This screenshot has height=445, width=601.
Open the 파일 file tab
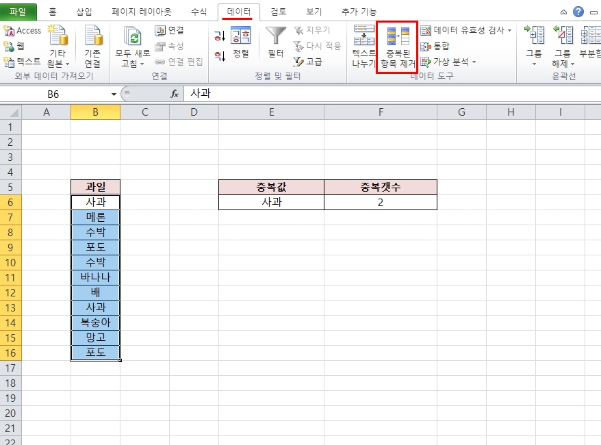(18, 12)
